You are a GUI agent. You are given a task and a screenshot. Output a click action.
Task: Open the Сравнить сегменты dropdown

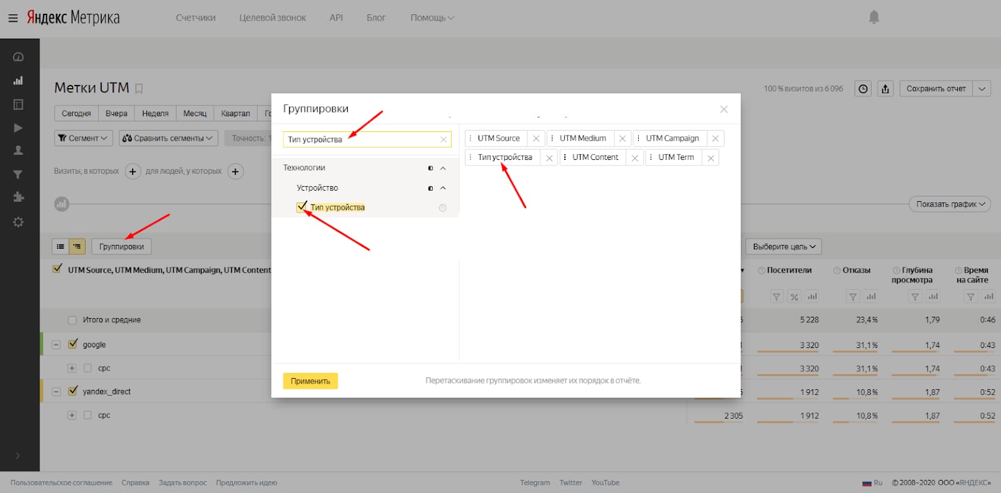[x=168, y=138]
